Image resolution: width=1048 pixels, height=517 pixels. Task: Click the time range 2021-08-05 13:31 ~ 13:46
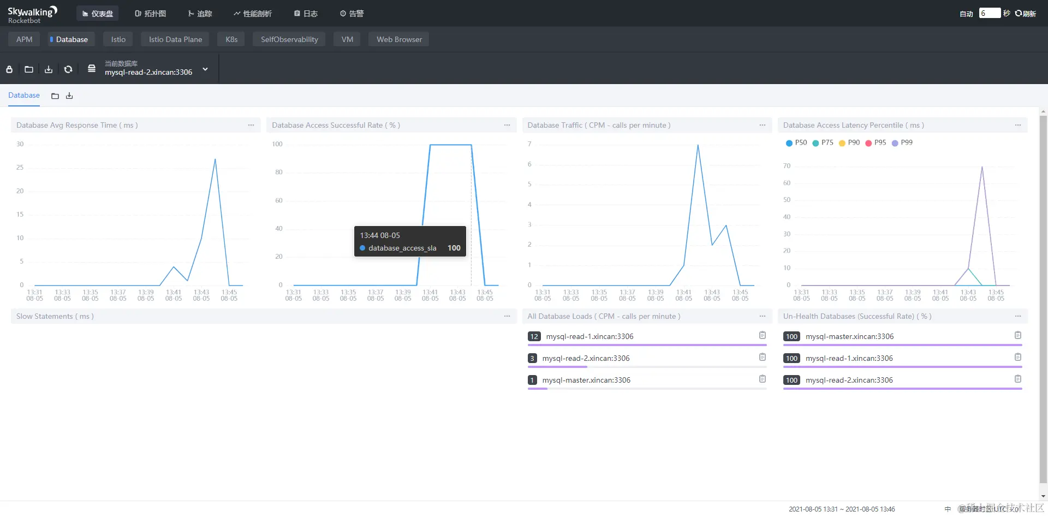[x=842, y=509]
